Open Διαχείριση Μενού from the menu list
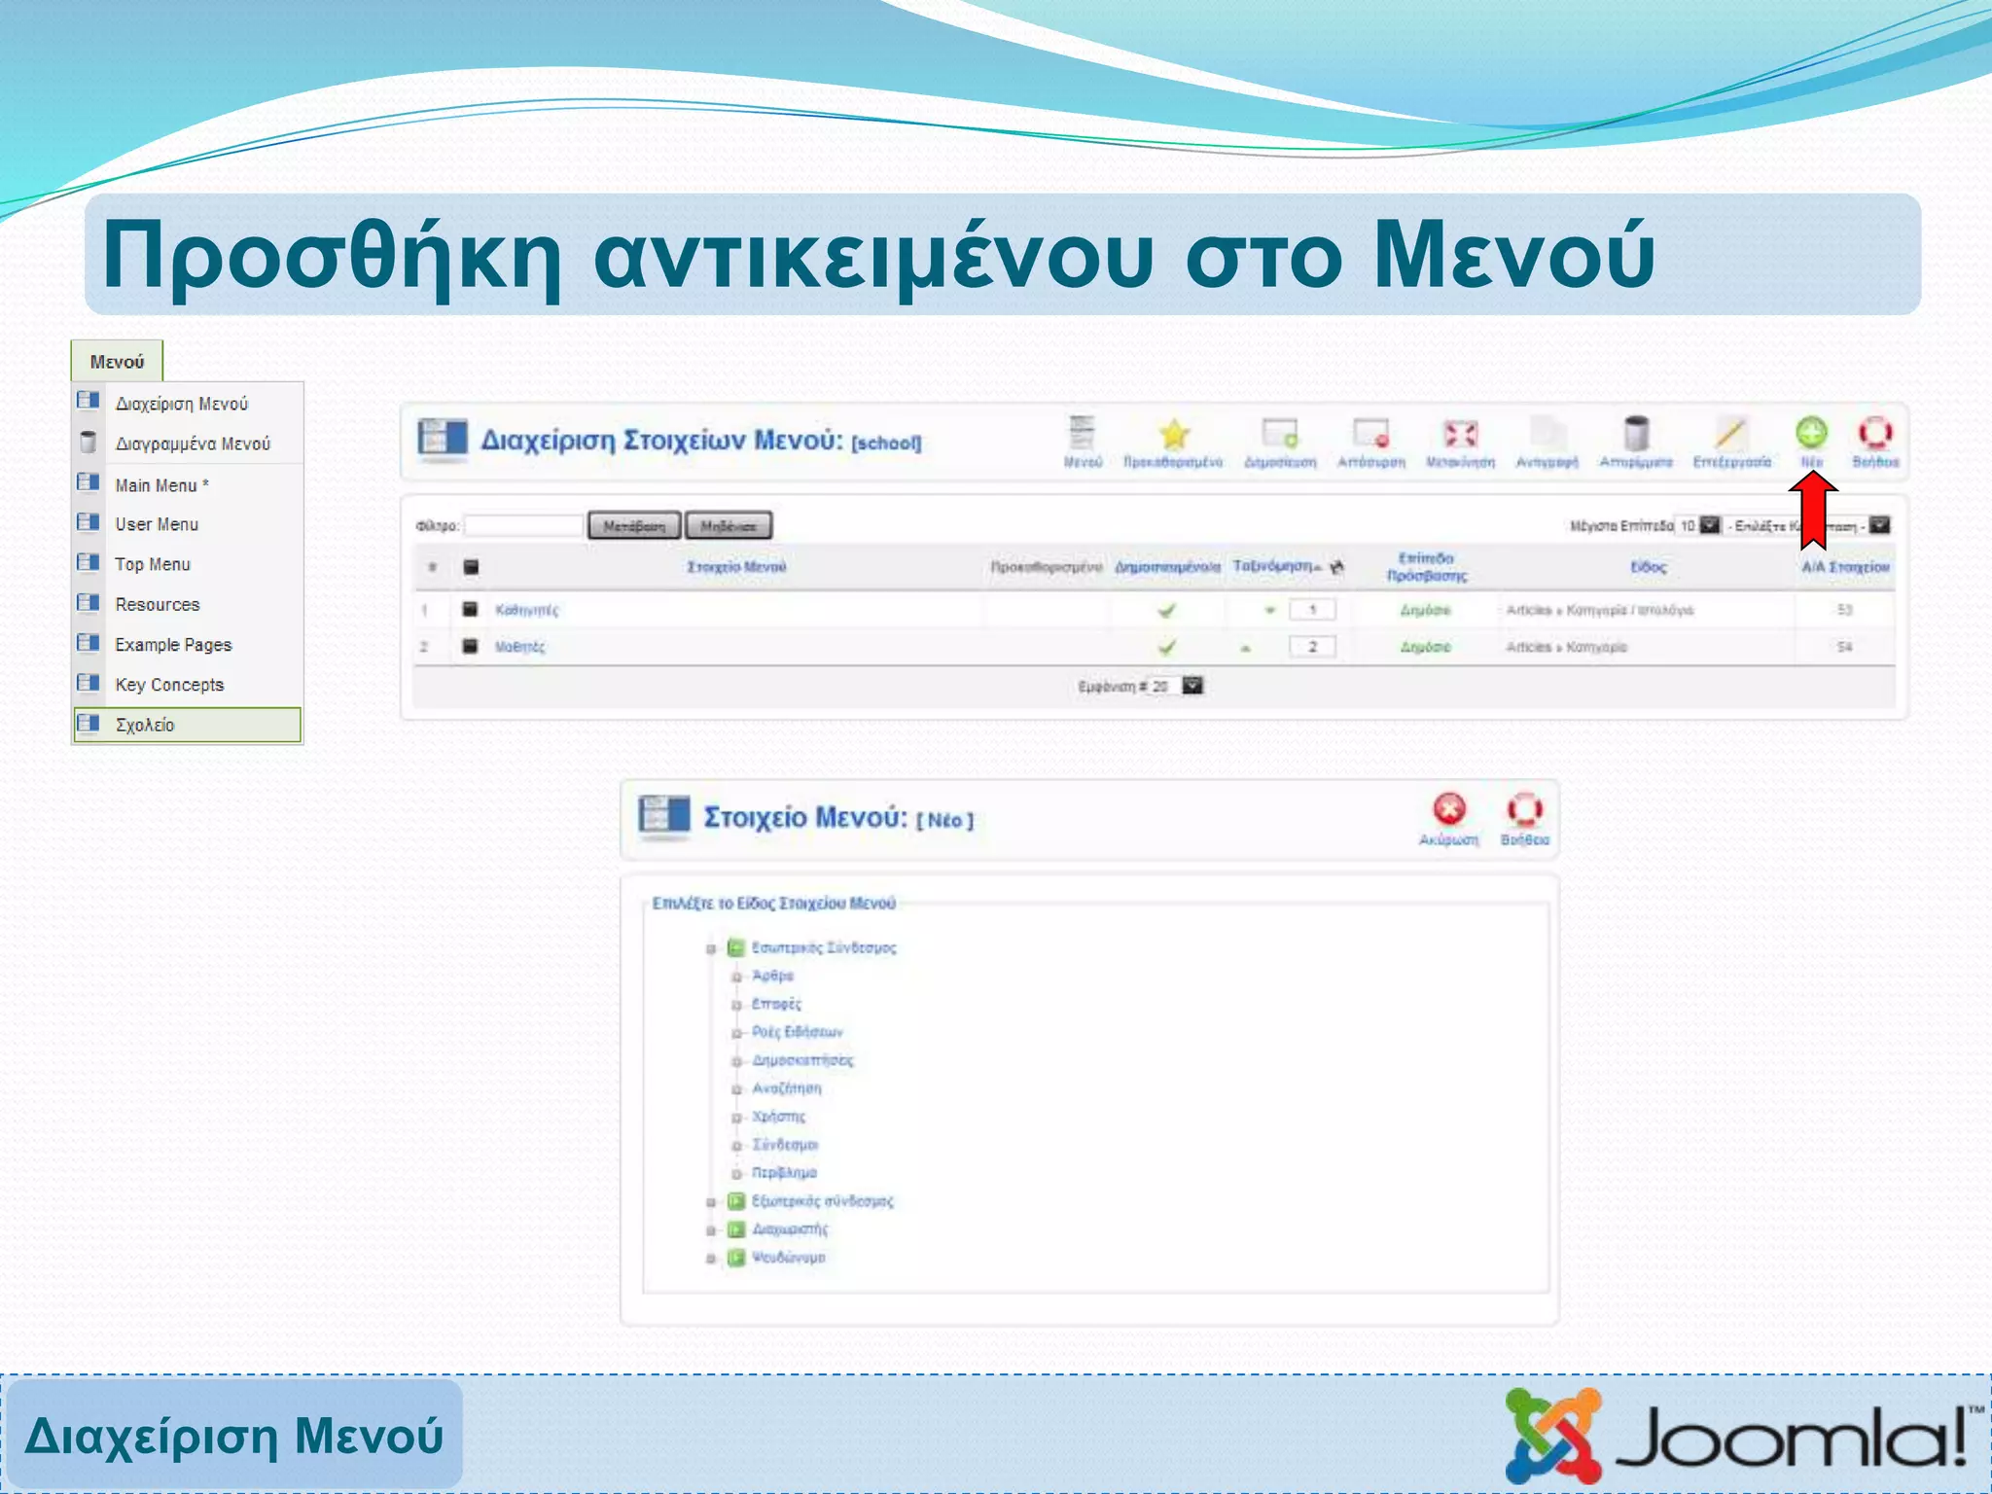Viewport: 1992px width, 1494px height. click(x=181, y=404)
